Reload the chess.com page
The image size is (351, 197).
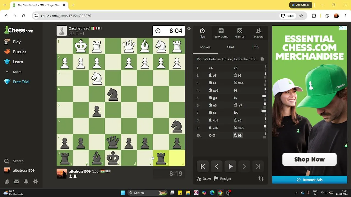[24, 16]
